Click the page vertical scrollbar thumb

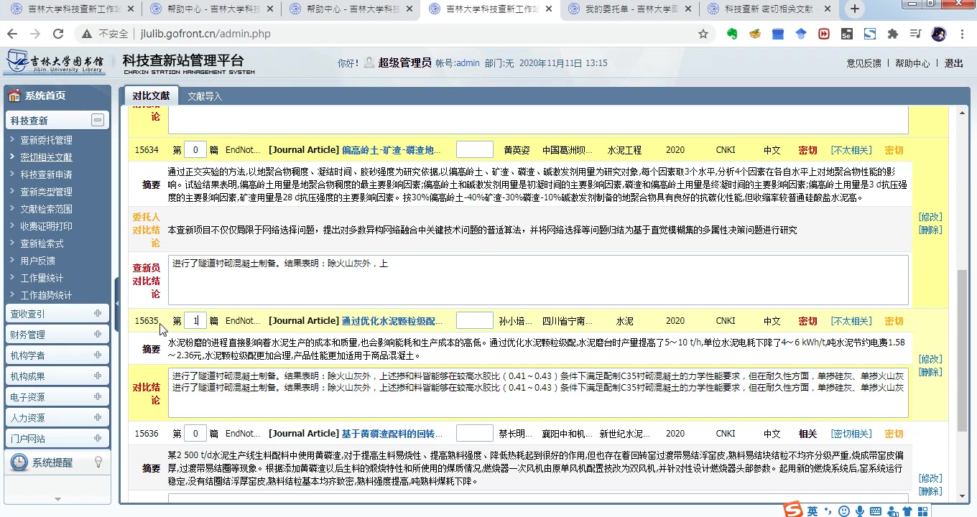pos(963,350)
